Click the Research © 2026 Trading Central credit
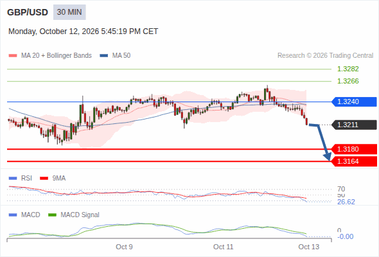Screen dimensions: 379x257 [x=325, y=56]
